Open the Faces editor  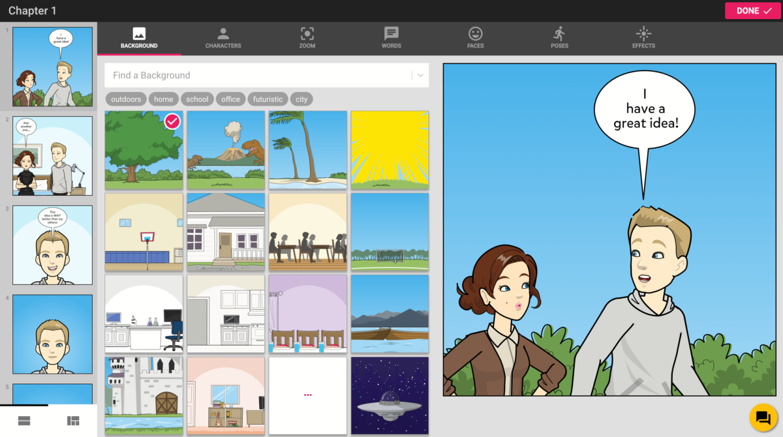(475, 37)
